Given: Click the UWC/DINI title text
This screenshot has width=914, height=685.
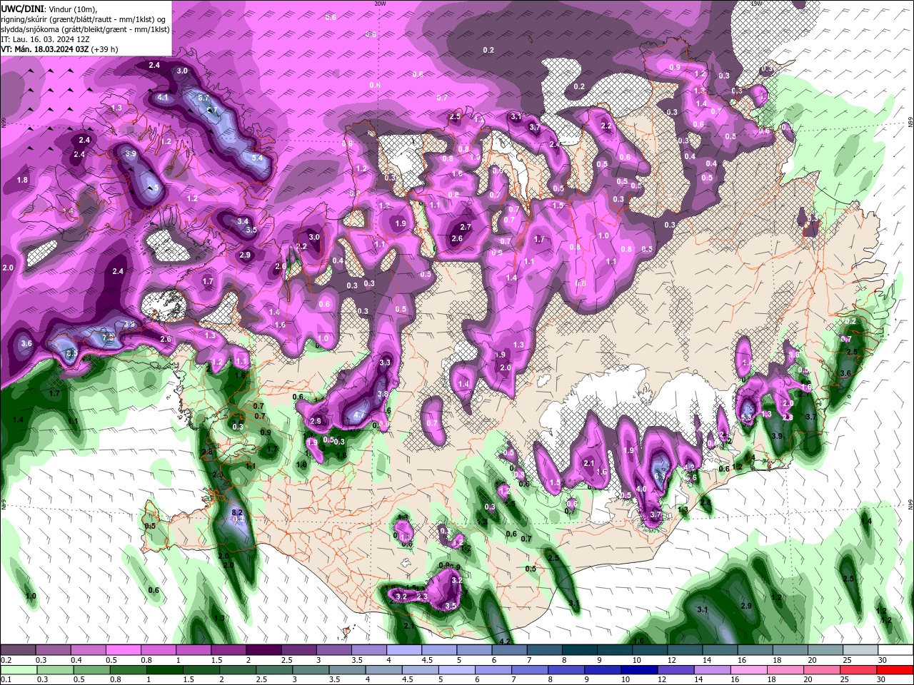Looking at the screenshot, I should click(x=21, y=8).
